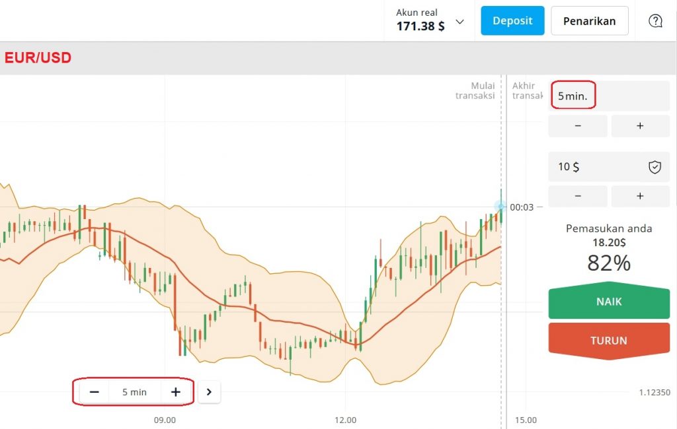Click the 00:03 countdown marker on the chart

coord(522,207)
